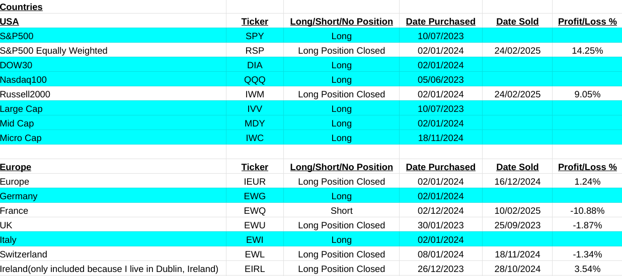
Task: Select the USA section header cell
Action: click(x=10, y=22)
